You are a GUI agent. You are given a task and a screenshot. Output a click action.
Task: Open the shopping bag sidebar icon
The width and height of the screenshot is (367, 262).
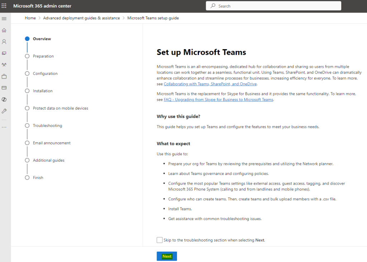pos(4,76)
